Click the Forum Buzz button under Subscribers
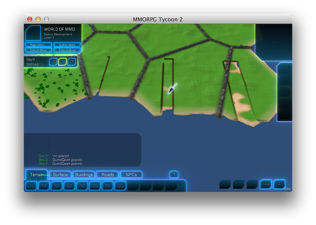This screenshot has width=316, height=225. coord(67,50)
